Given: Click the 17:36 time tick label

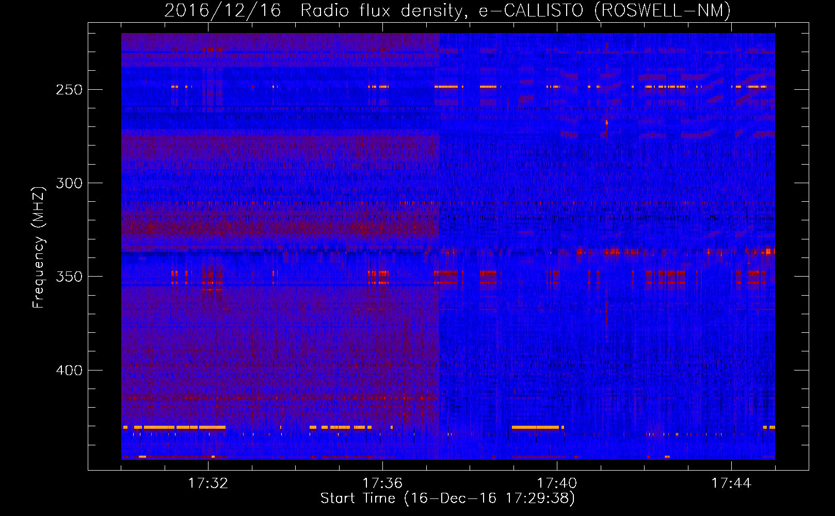Looking at the screenshot, I should tap(382, 483).
